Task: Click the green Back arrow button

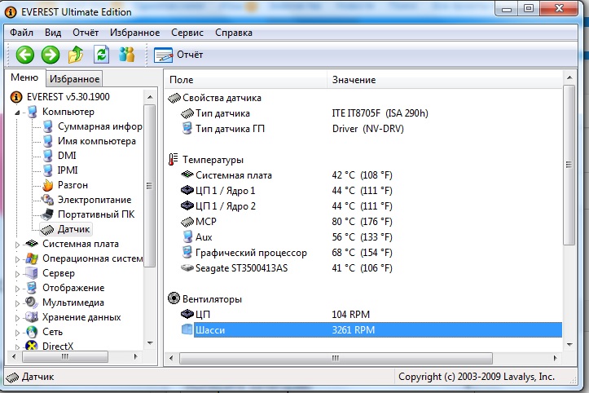Action: [24, 55]
